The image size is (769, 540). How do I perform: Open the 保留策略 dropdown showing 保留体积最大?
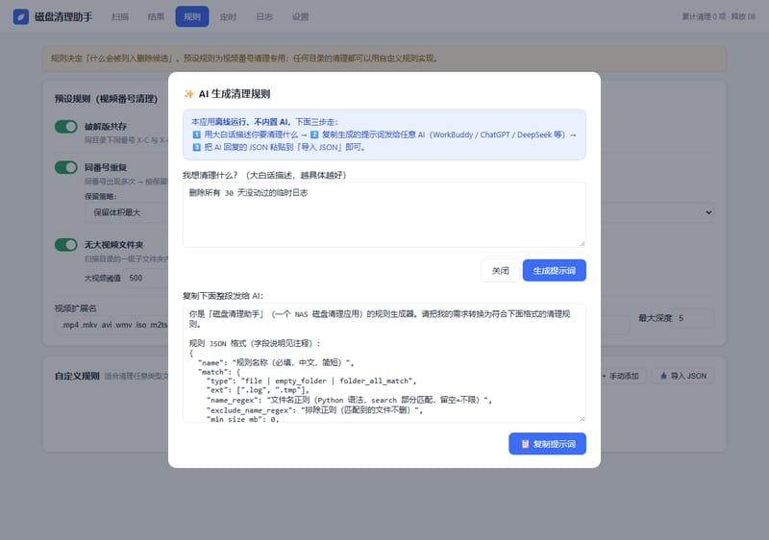(x=400, y=212)
